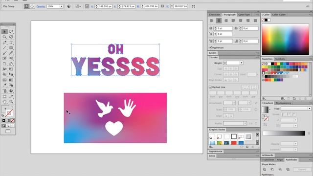The height and width of the screenshot is (176, 313).
Task: Click the Unite shape mode icon
Action: tap(265, 169)
